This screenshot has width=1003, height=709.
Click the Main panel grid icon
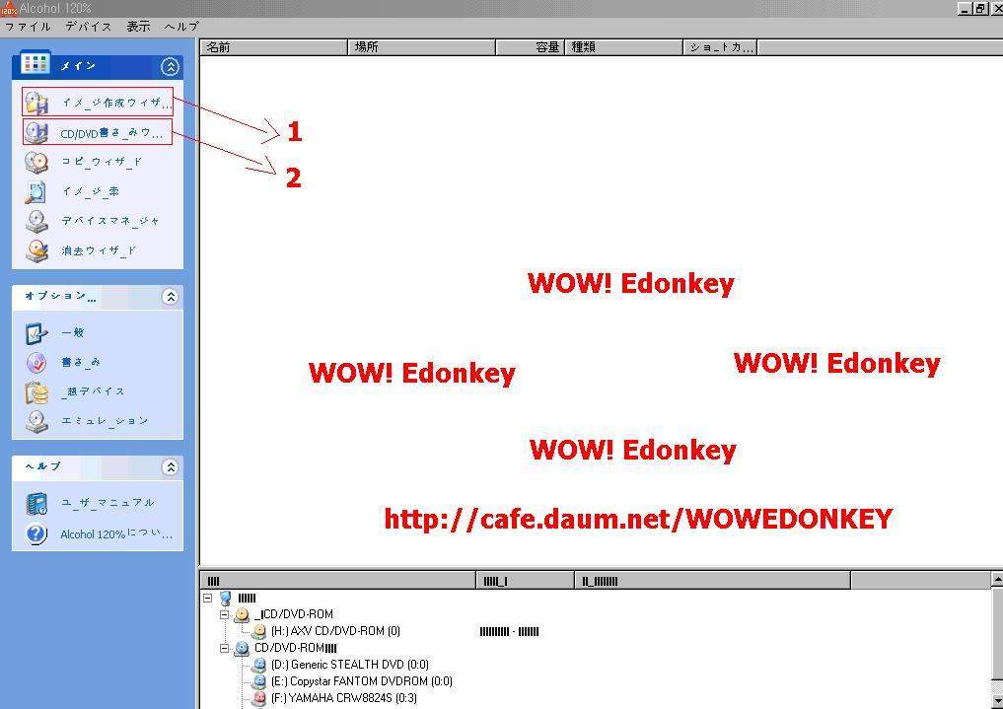tap(36, 63)
